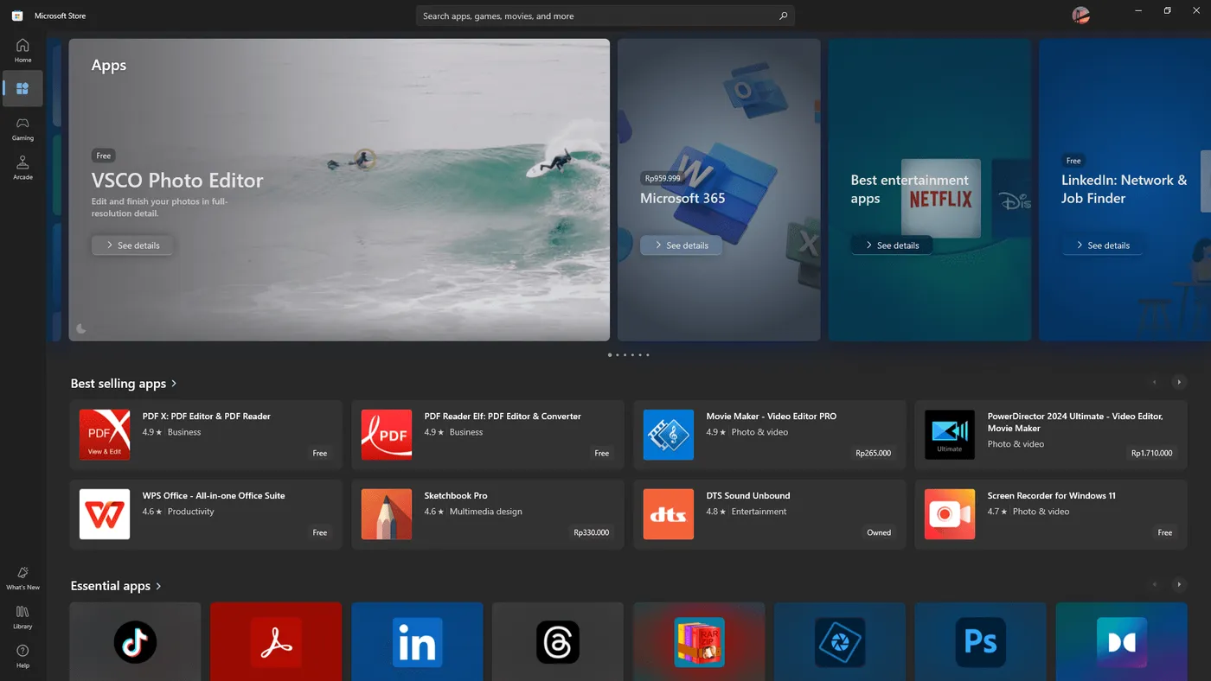Open the LinkedIn essential app tile

[417, 641]
